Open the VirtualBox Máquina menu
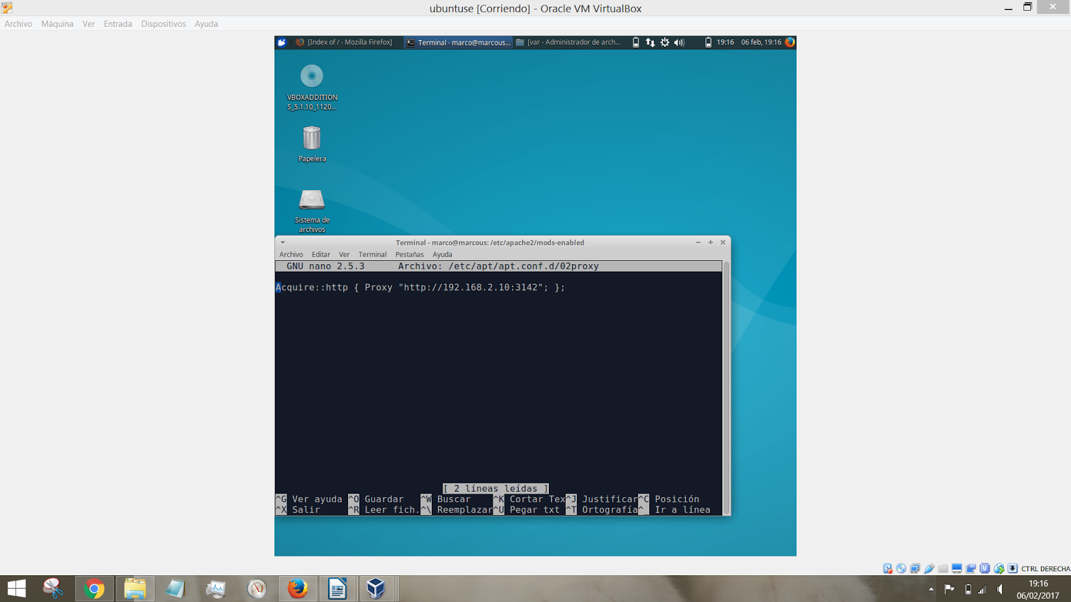1071x602 pixels. pos(58,23)
